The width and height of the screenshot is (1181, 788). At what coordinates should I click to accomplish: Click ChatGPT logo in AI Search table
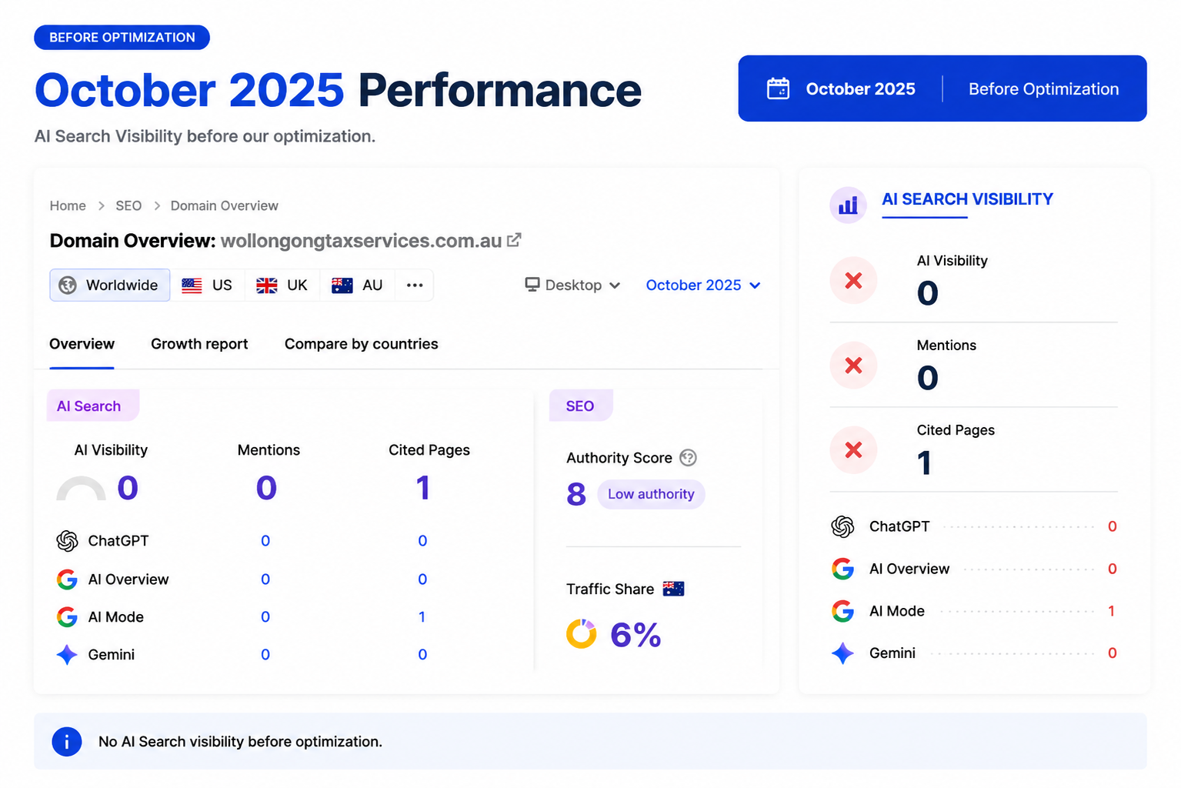[x=67, y=541]
